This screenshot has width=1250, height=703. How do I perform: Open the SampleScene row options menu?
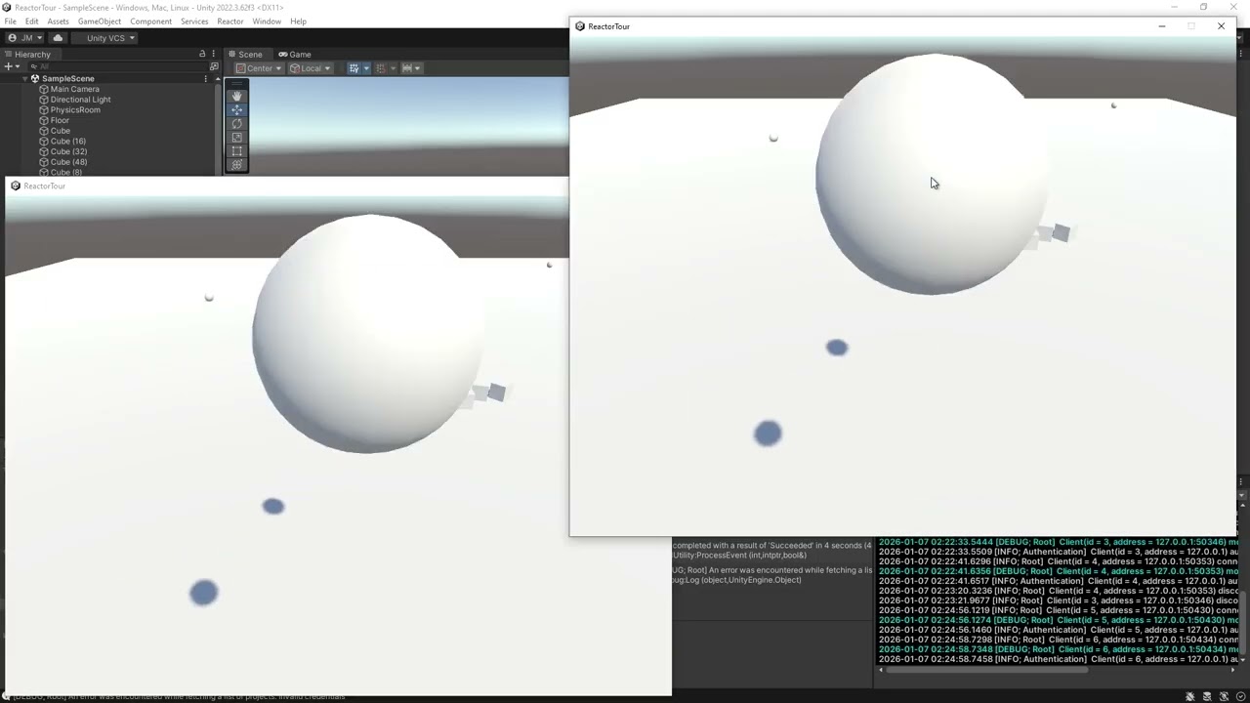tap(205, 78)
